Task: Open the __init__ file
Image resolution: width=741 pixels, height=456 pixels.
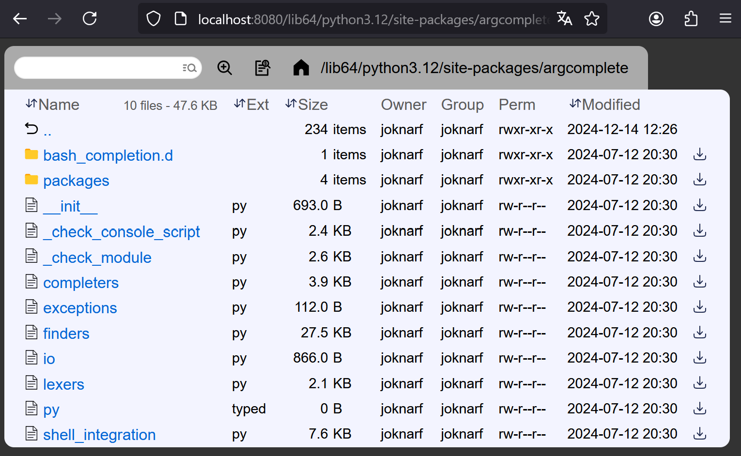Action: [x=70, y=206]
